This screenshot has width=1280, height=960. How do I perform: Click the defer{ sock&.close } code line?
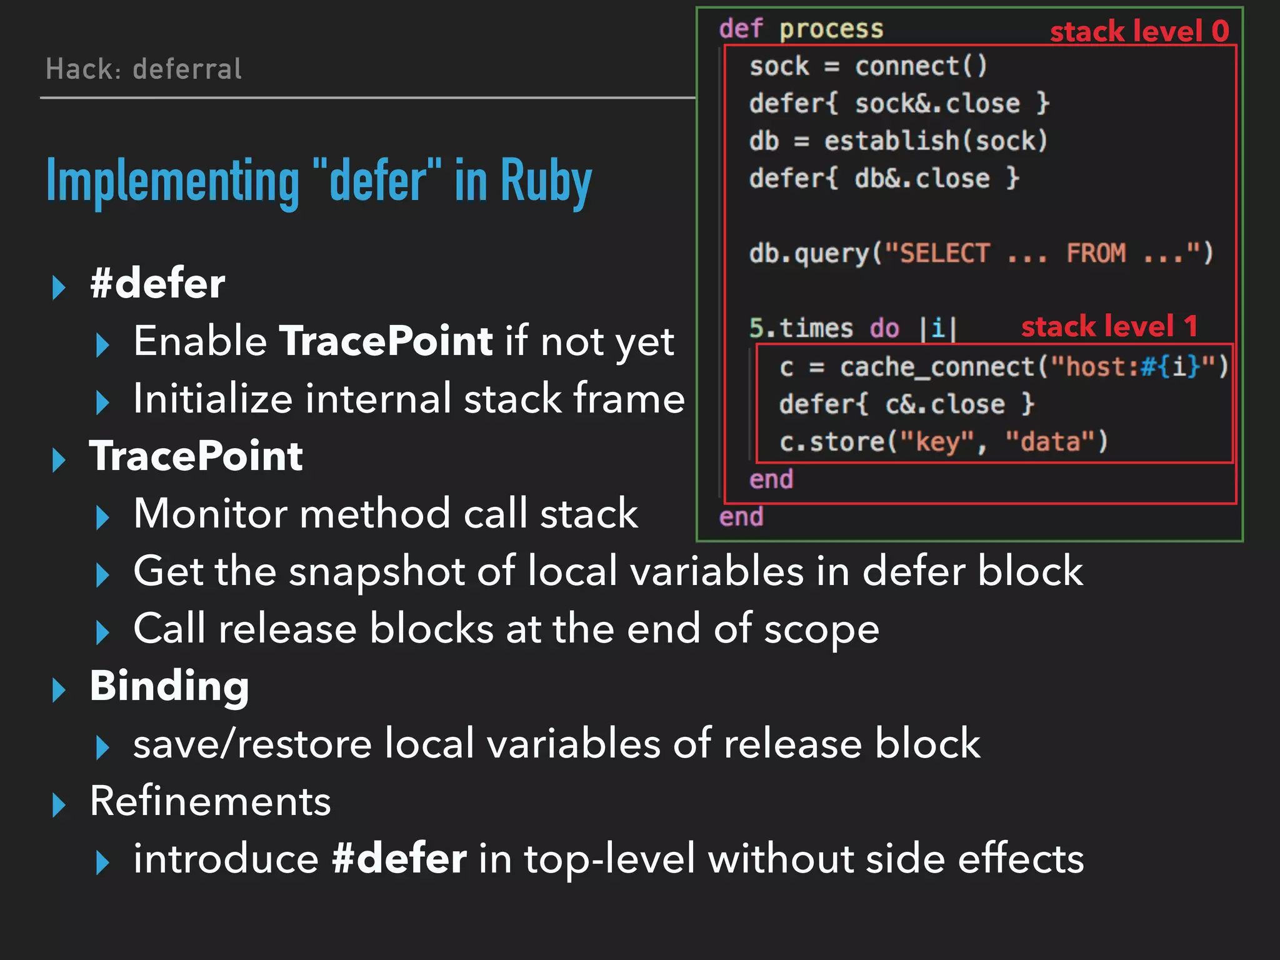[899, 104]
